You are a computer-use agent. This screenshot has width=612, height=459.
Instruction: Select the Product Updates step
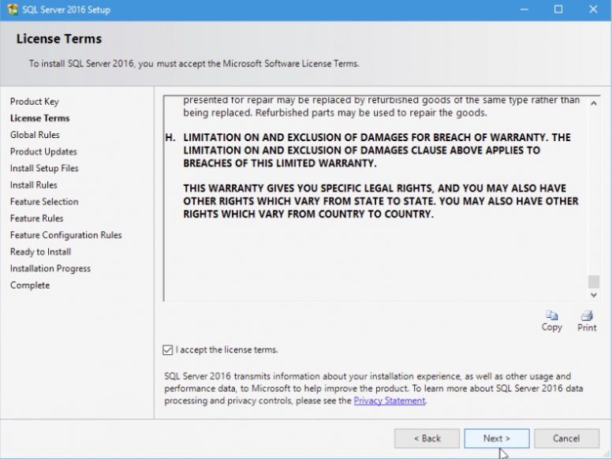(x=43, y=151)
